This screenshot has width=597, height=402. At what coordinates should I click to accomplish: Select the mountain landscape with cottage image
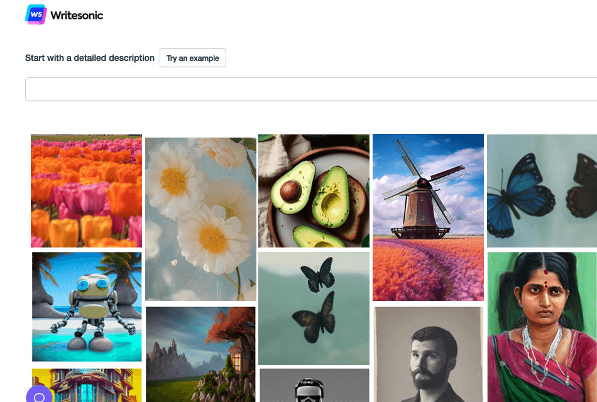[x=200, y=354]
